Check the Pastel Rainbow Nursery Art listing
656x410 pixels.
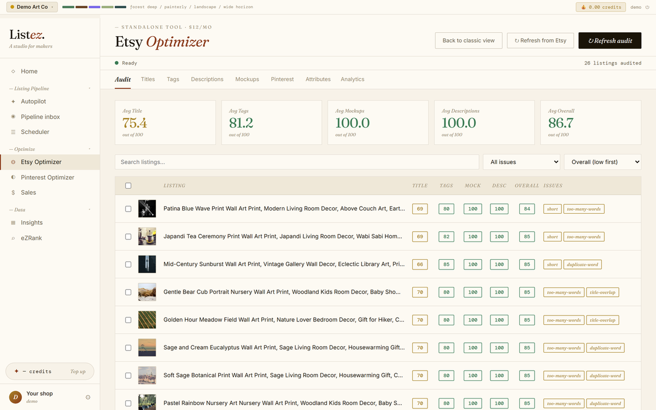128,403
